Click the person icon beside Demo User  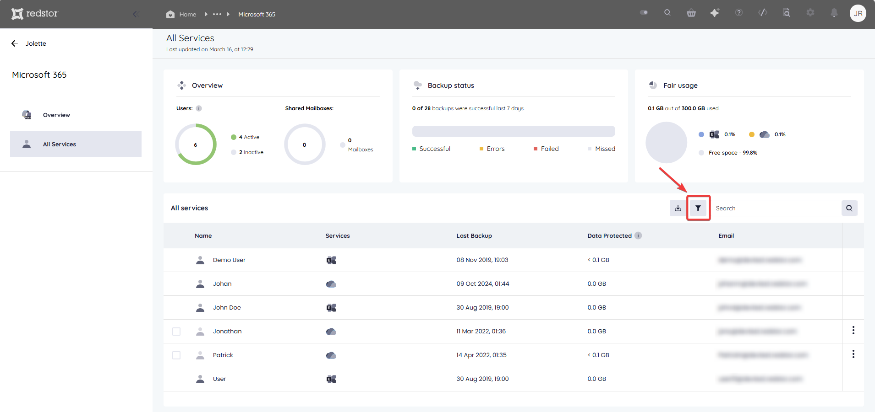tap(200, 260)
